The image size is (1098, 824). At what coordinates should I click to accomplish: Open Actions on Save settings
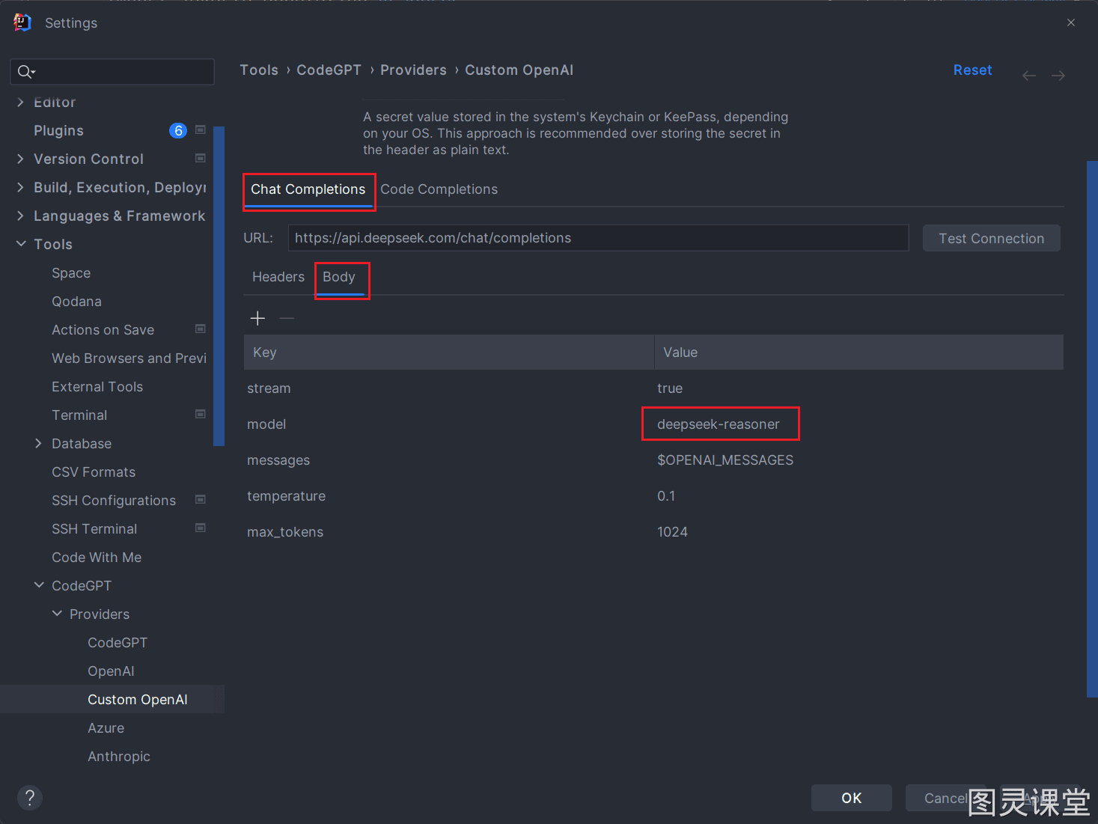103,330
